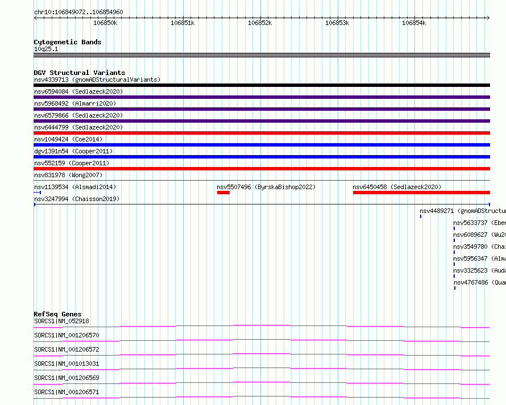Click the grey 10q25.1 cytogenetic band
The image size is (506, 405).
(x=262, y=55)
